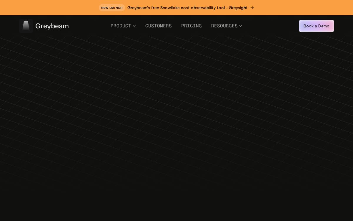Click the chevron beside RESOURCES
Image resolution: width=353 pixels, height=221 pixels.
point(241,26)
